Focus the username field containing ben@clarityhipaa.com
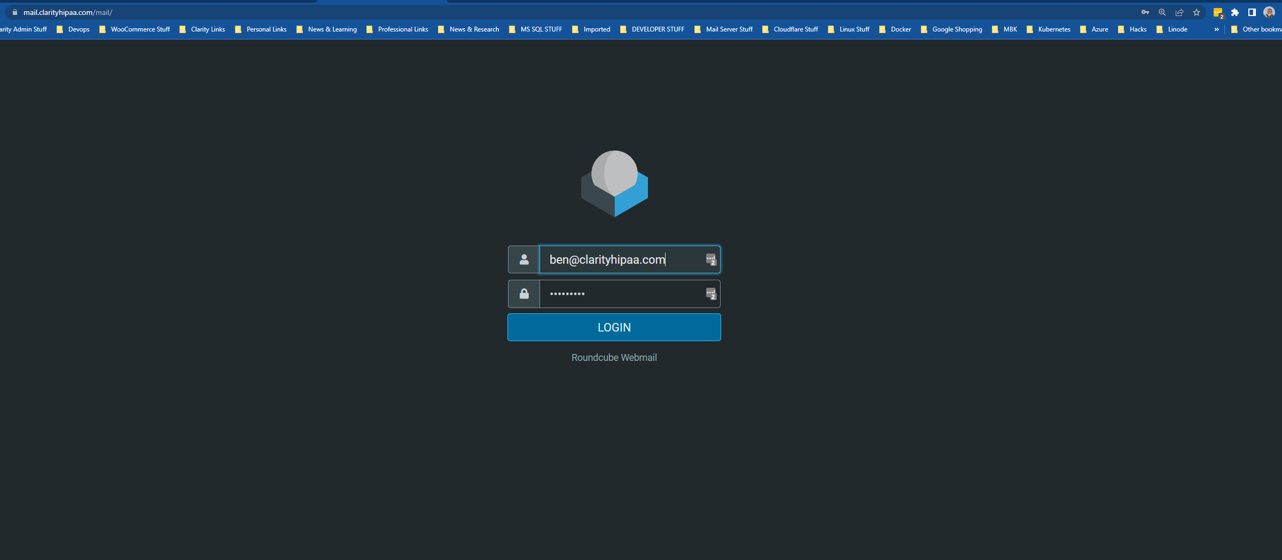This screenshot has height=560, width=1282. coord(630,259)
